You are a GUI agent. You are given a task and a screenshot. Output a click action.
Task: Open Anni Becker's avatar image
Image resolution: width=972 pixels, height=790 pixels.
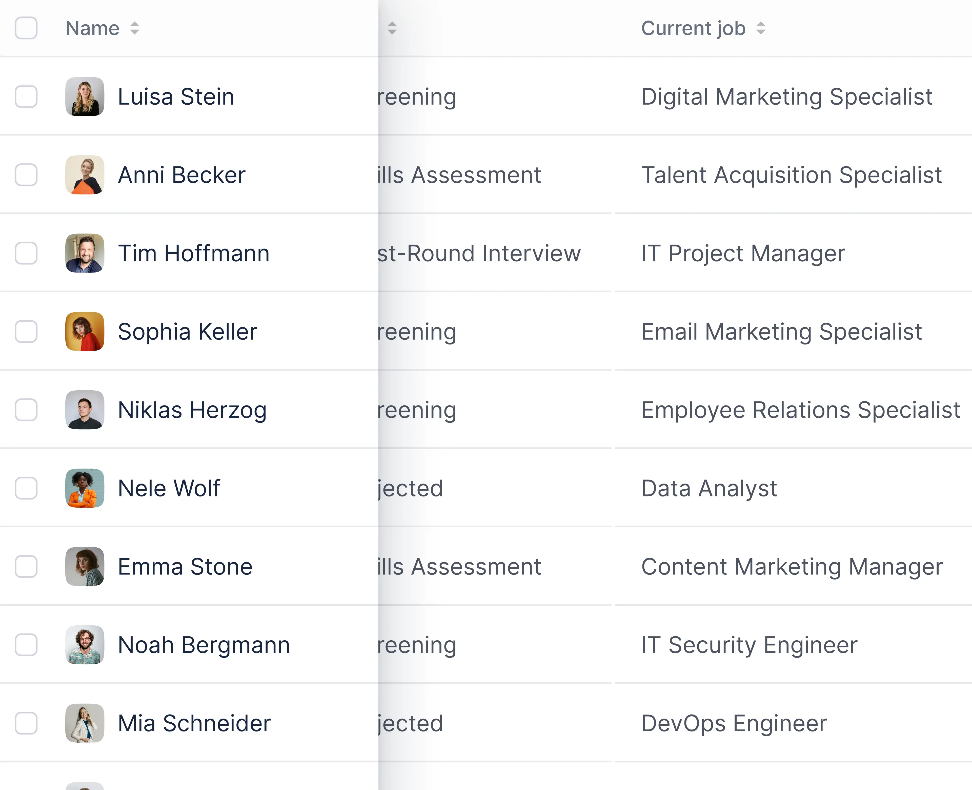(85, 175)
